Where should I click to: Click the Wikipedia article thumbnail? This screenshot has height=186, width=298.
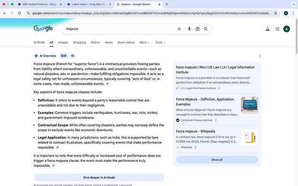click(x=250, y=137)
